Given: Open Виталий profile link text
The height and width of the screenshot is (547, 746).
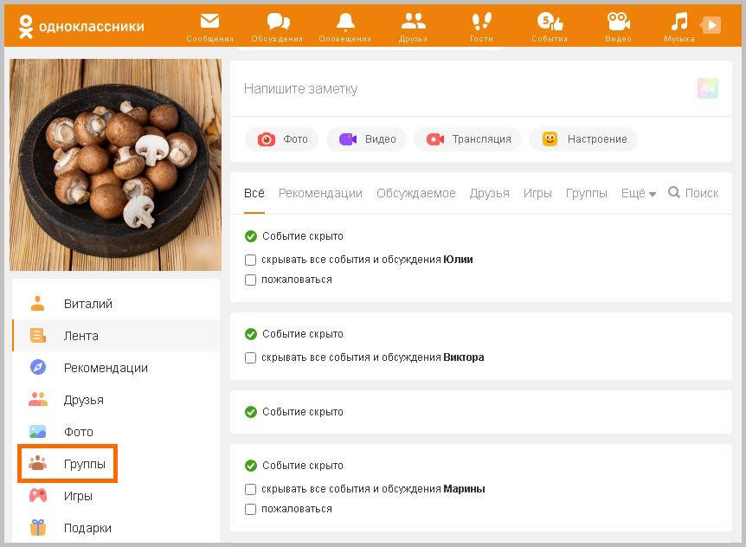Looking at the screenshot, I should 88,304.
